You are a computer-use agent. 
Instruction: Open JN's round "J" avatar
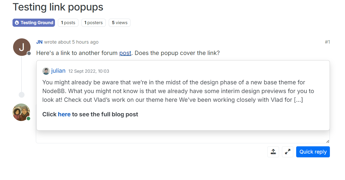(22, 47)
